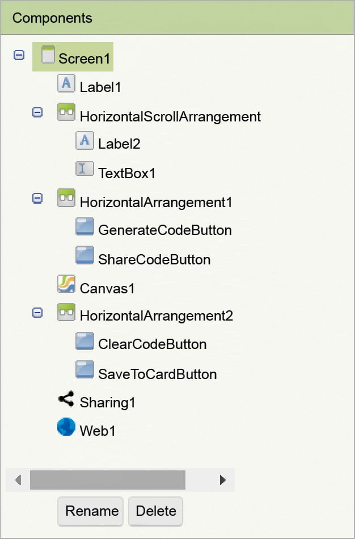Click the Web1 globe icon
Screen dimensions: 355x539
click(66, 427)
